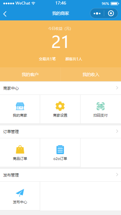The image size is (121, 215).
Task: Tap the 今日收益（元）label
Action: pyautogui.click(x=60, y=29)
